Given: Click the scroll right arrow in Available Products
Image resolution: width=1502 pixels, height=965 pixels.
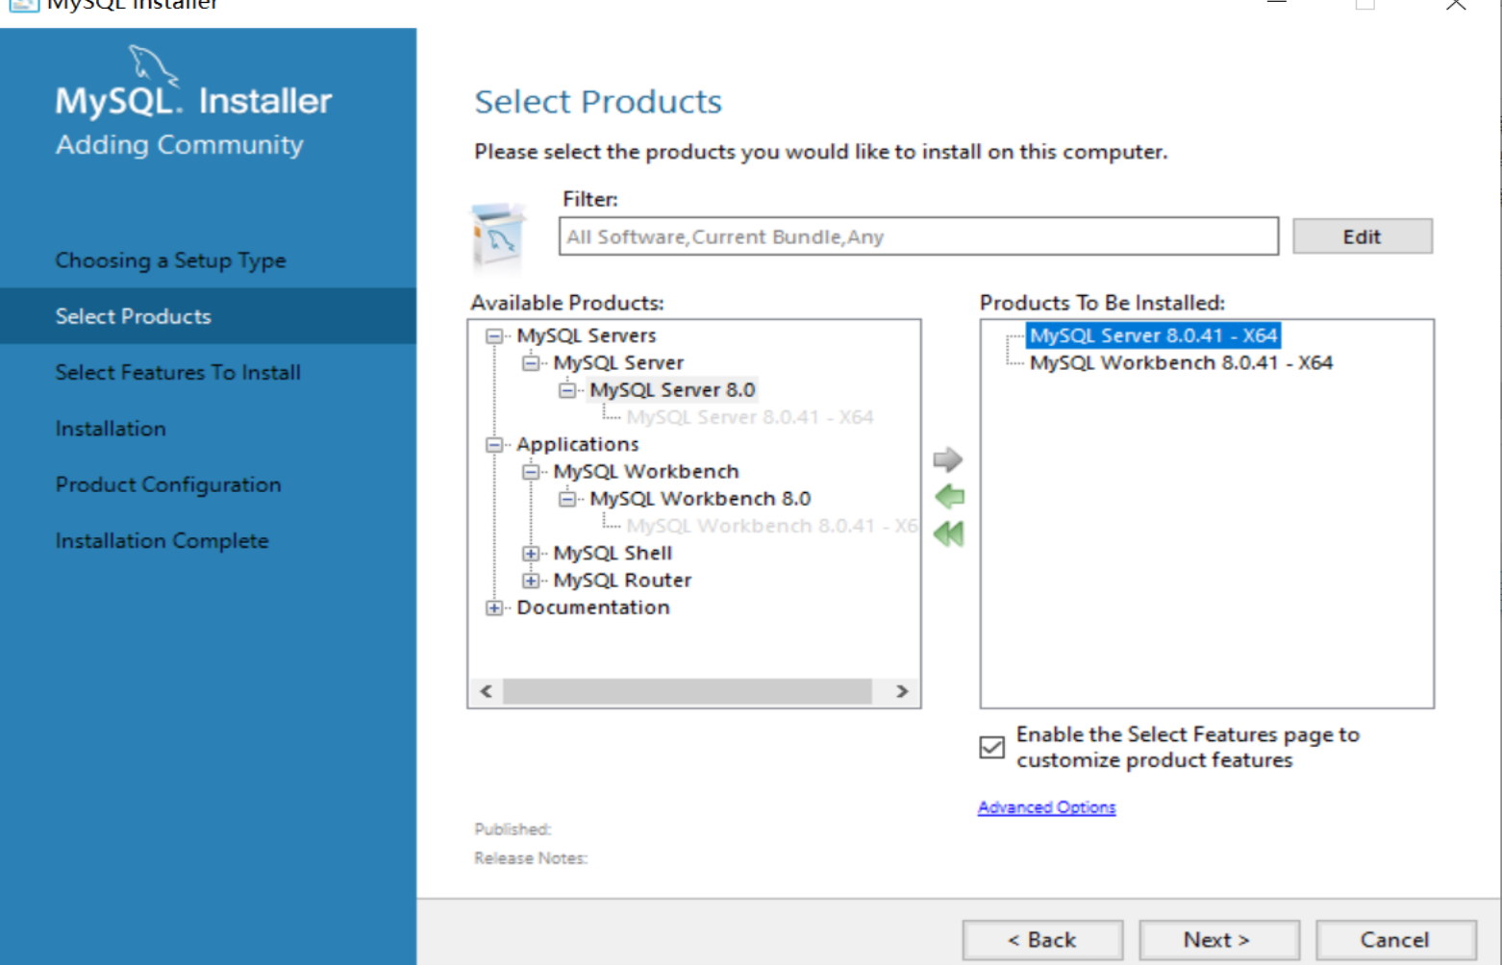Looking at the screenshot, I should point(902,691).
